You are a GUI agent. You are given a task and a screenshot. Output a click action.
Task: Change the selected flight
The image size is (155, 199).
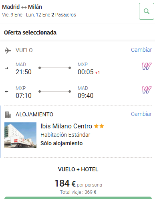141,50
